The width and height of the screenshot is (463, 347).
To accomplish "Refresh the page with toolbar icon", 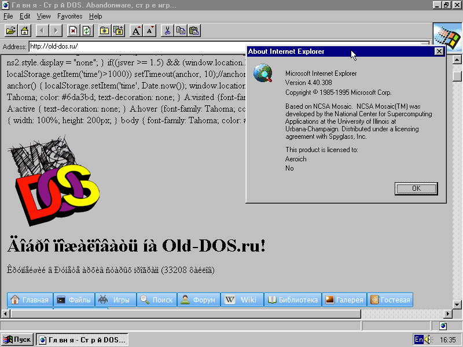I will [x=86, y=31].
